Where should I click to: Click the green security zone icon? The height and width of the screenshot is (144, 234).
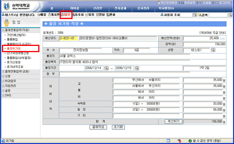coord(190,141)
